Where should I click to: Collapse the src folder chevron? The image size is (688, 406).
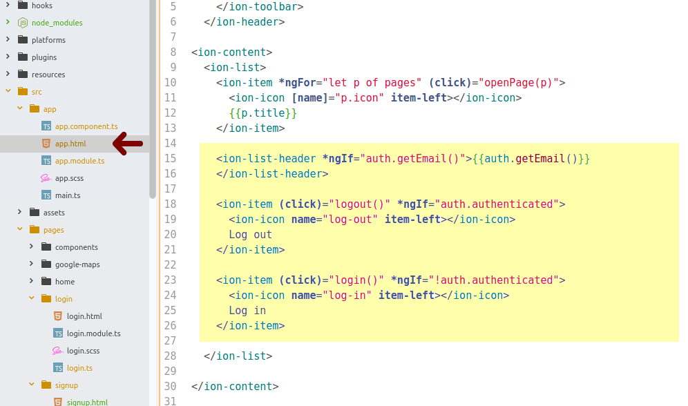coord(8,91)
